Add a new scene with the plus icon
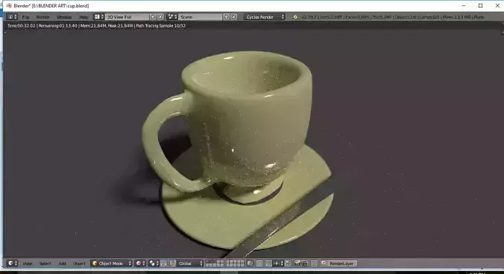The height and width of the screenshot is (274, 504). pyautogui.click(x=227, y=17)
